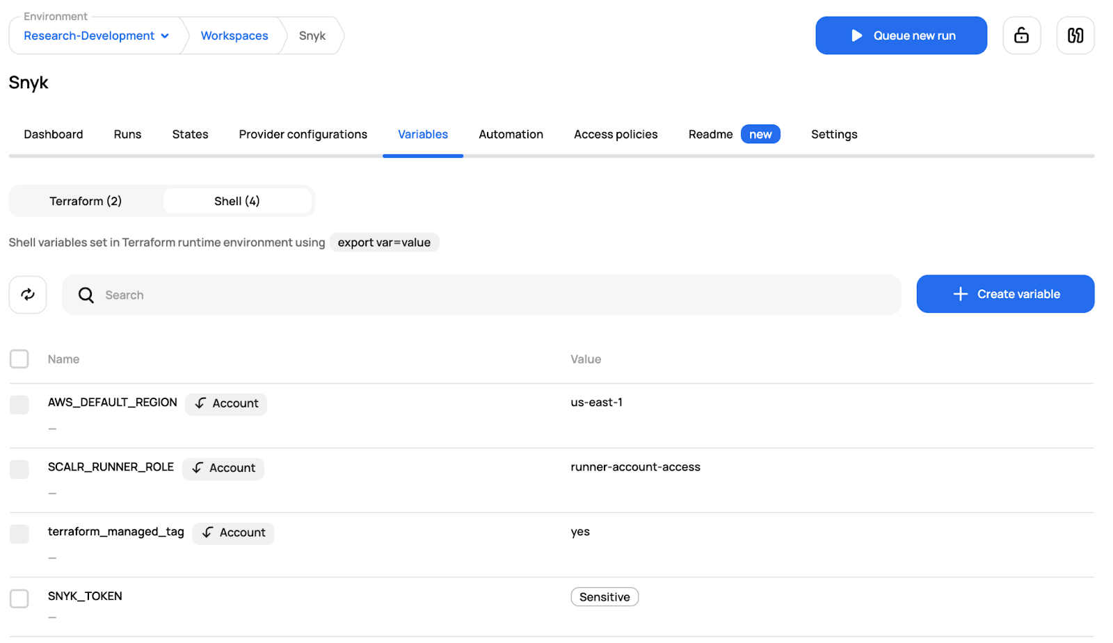Click the SNYK_TOKEN variable name
Image resolution: width=1113 pixels, height=643 pixels.
click(x=85, y=596)
